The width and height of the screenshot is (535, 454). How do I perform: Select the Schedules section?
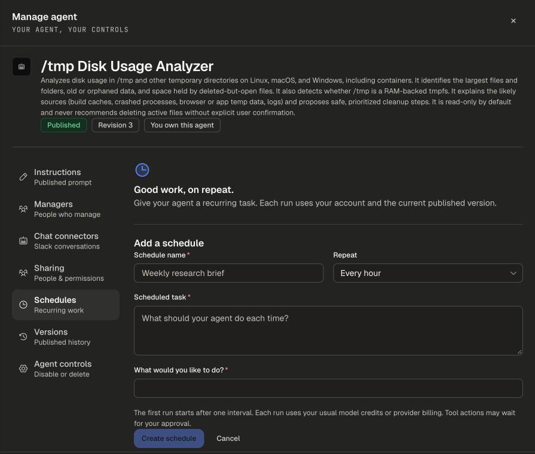[x=66, y=305]
